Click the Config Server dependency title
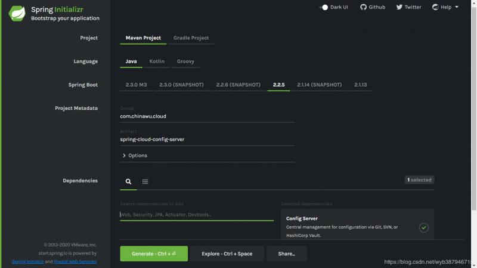 pos(302,218)
